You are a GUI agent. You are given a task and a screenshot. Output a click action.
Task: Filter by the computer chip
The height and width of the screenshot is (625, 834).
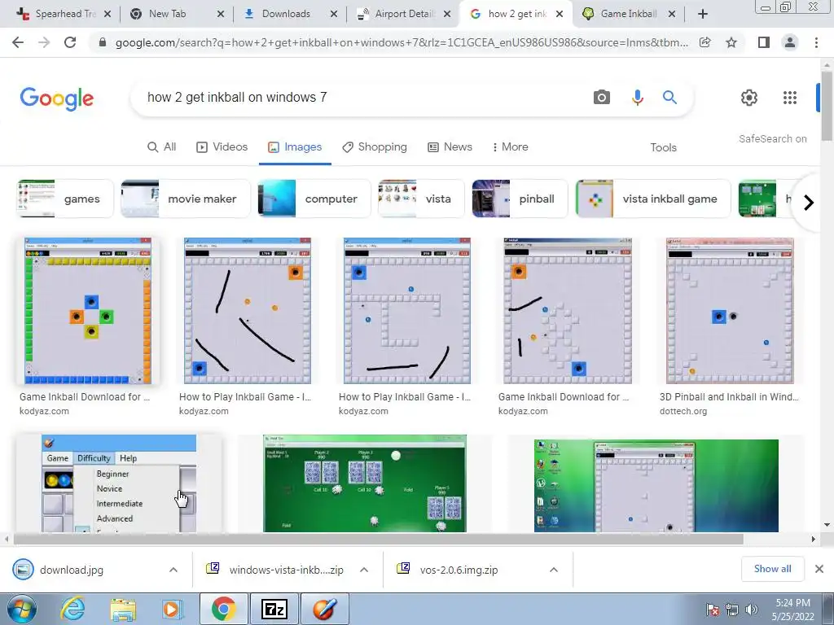[314, 199]
